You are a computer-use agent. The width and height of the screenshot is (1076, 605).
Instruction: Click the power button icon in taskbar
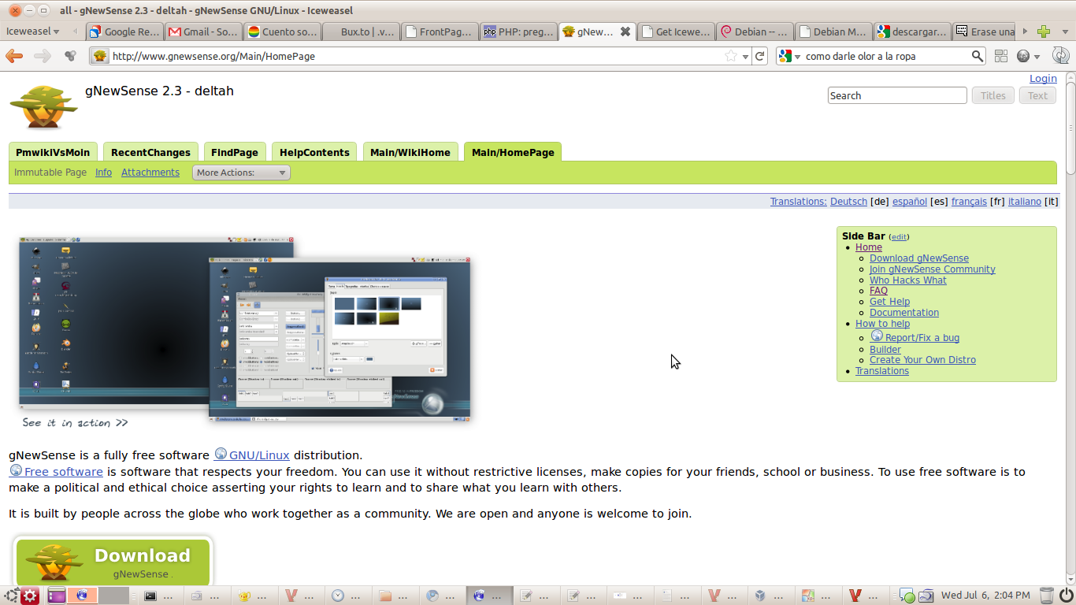[1066, 596]
